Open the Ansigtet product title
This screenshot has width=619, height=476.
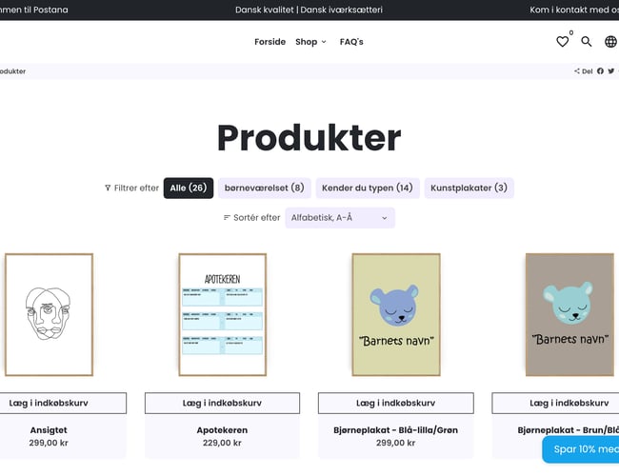(x=49, y=430)
